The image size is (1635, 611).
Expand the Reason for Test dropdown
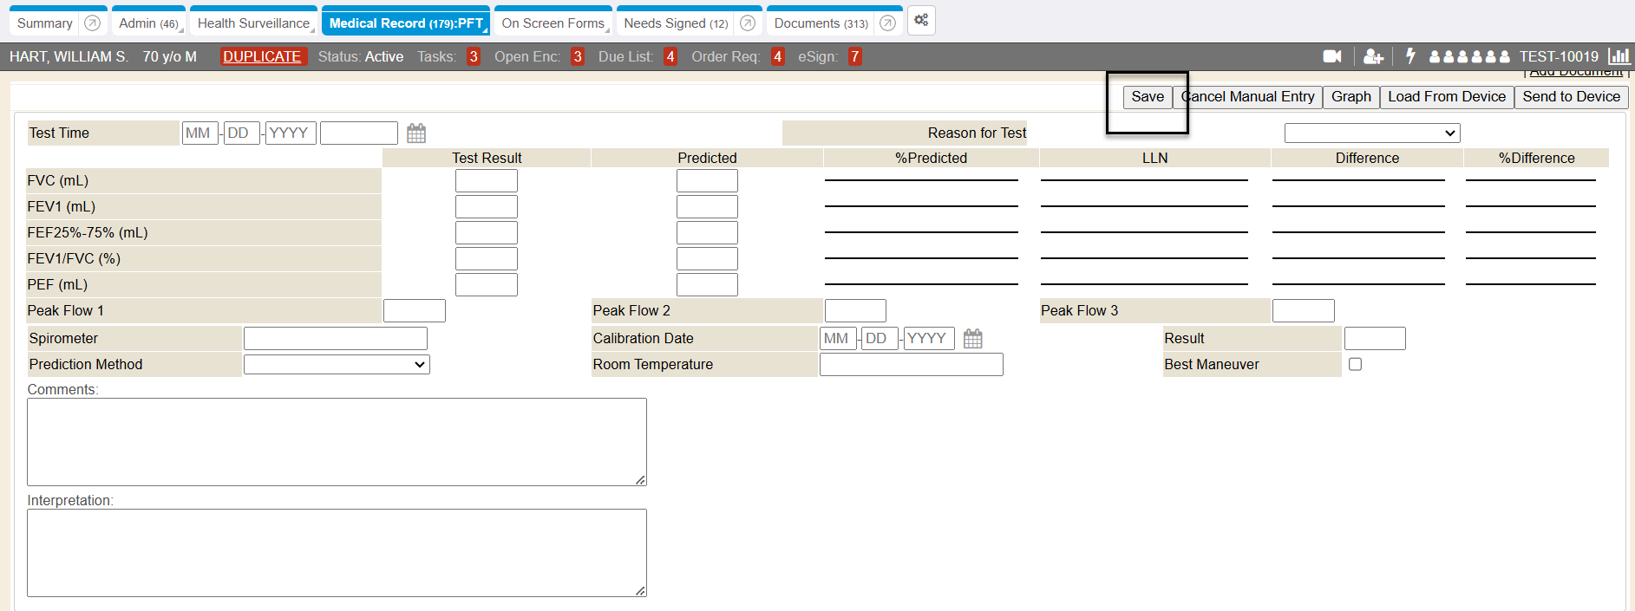(1371, 133)
